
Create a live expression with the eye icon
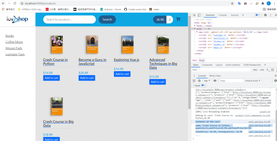[215, 81]
